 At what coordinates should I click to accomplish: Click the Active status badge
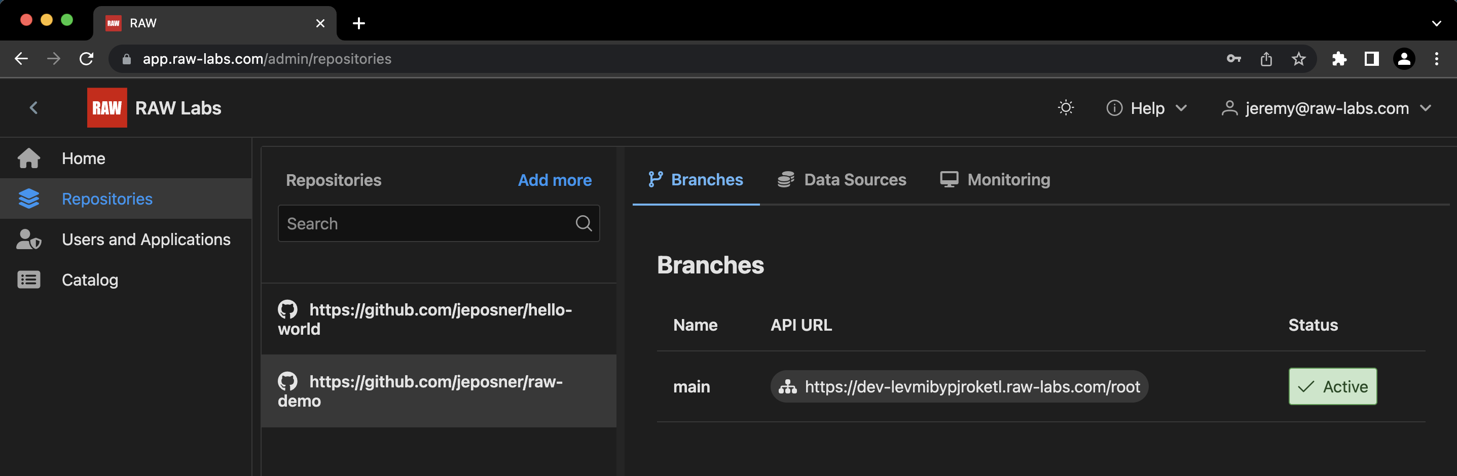point(1333,387)
